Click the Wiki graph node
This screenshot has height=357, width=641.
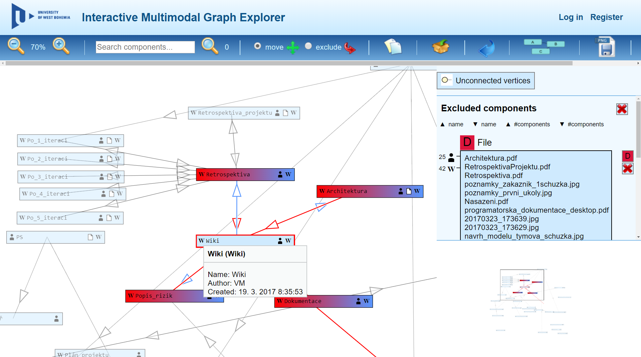(x=245, y=241)
